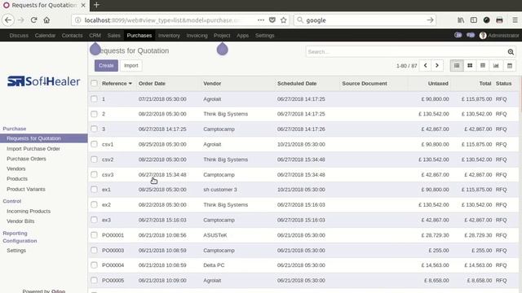
Task: Tick the checkbox for csv3 row
Action: [x=95, y=174]
